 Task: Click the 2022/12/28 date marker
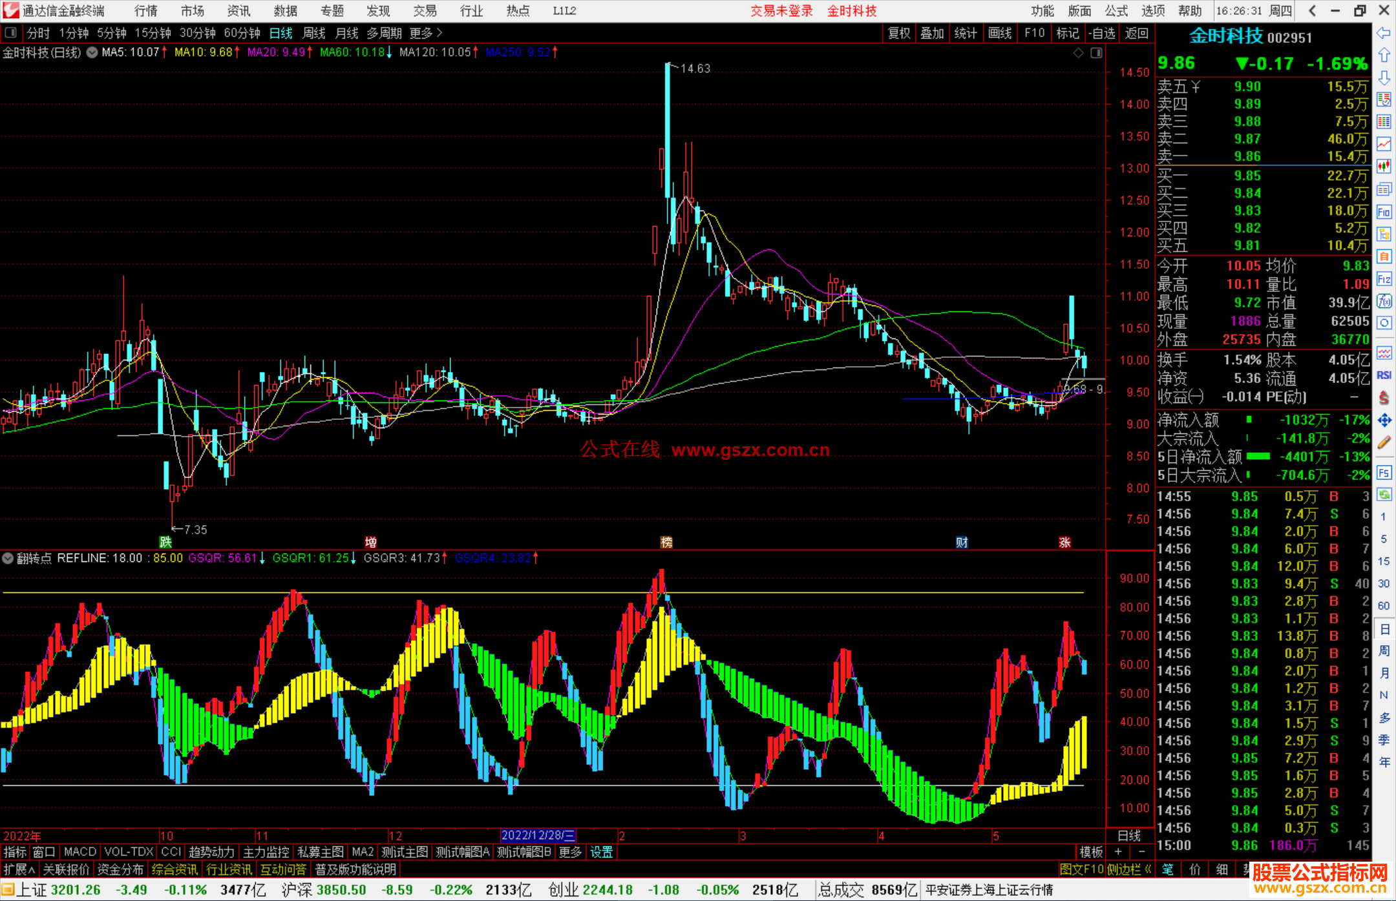click(538, 835)
